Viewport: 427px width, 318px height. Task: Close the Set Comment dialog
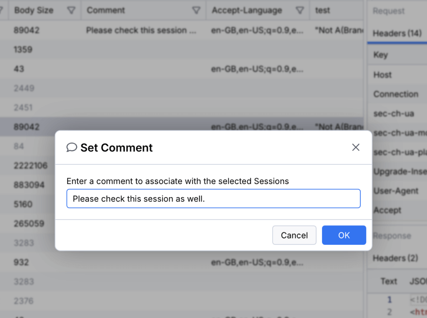pos(356,147)
